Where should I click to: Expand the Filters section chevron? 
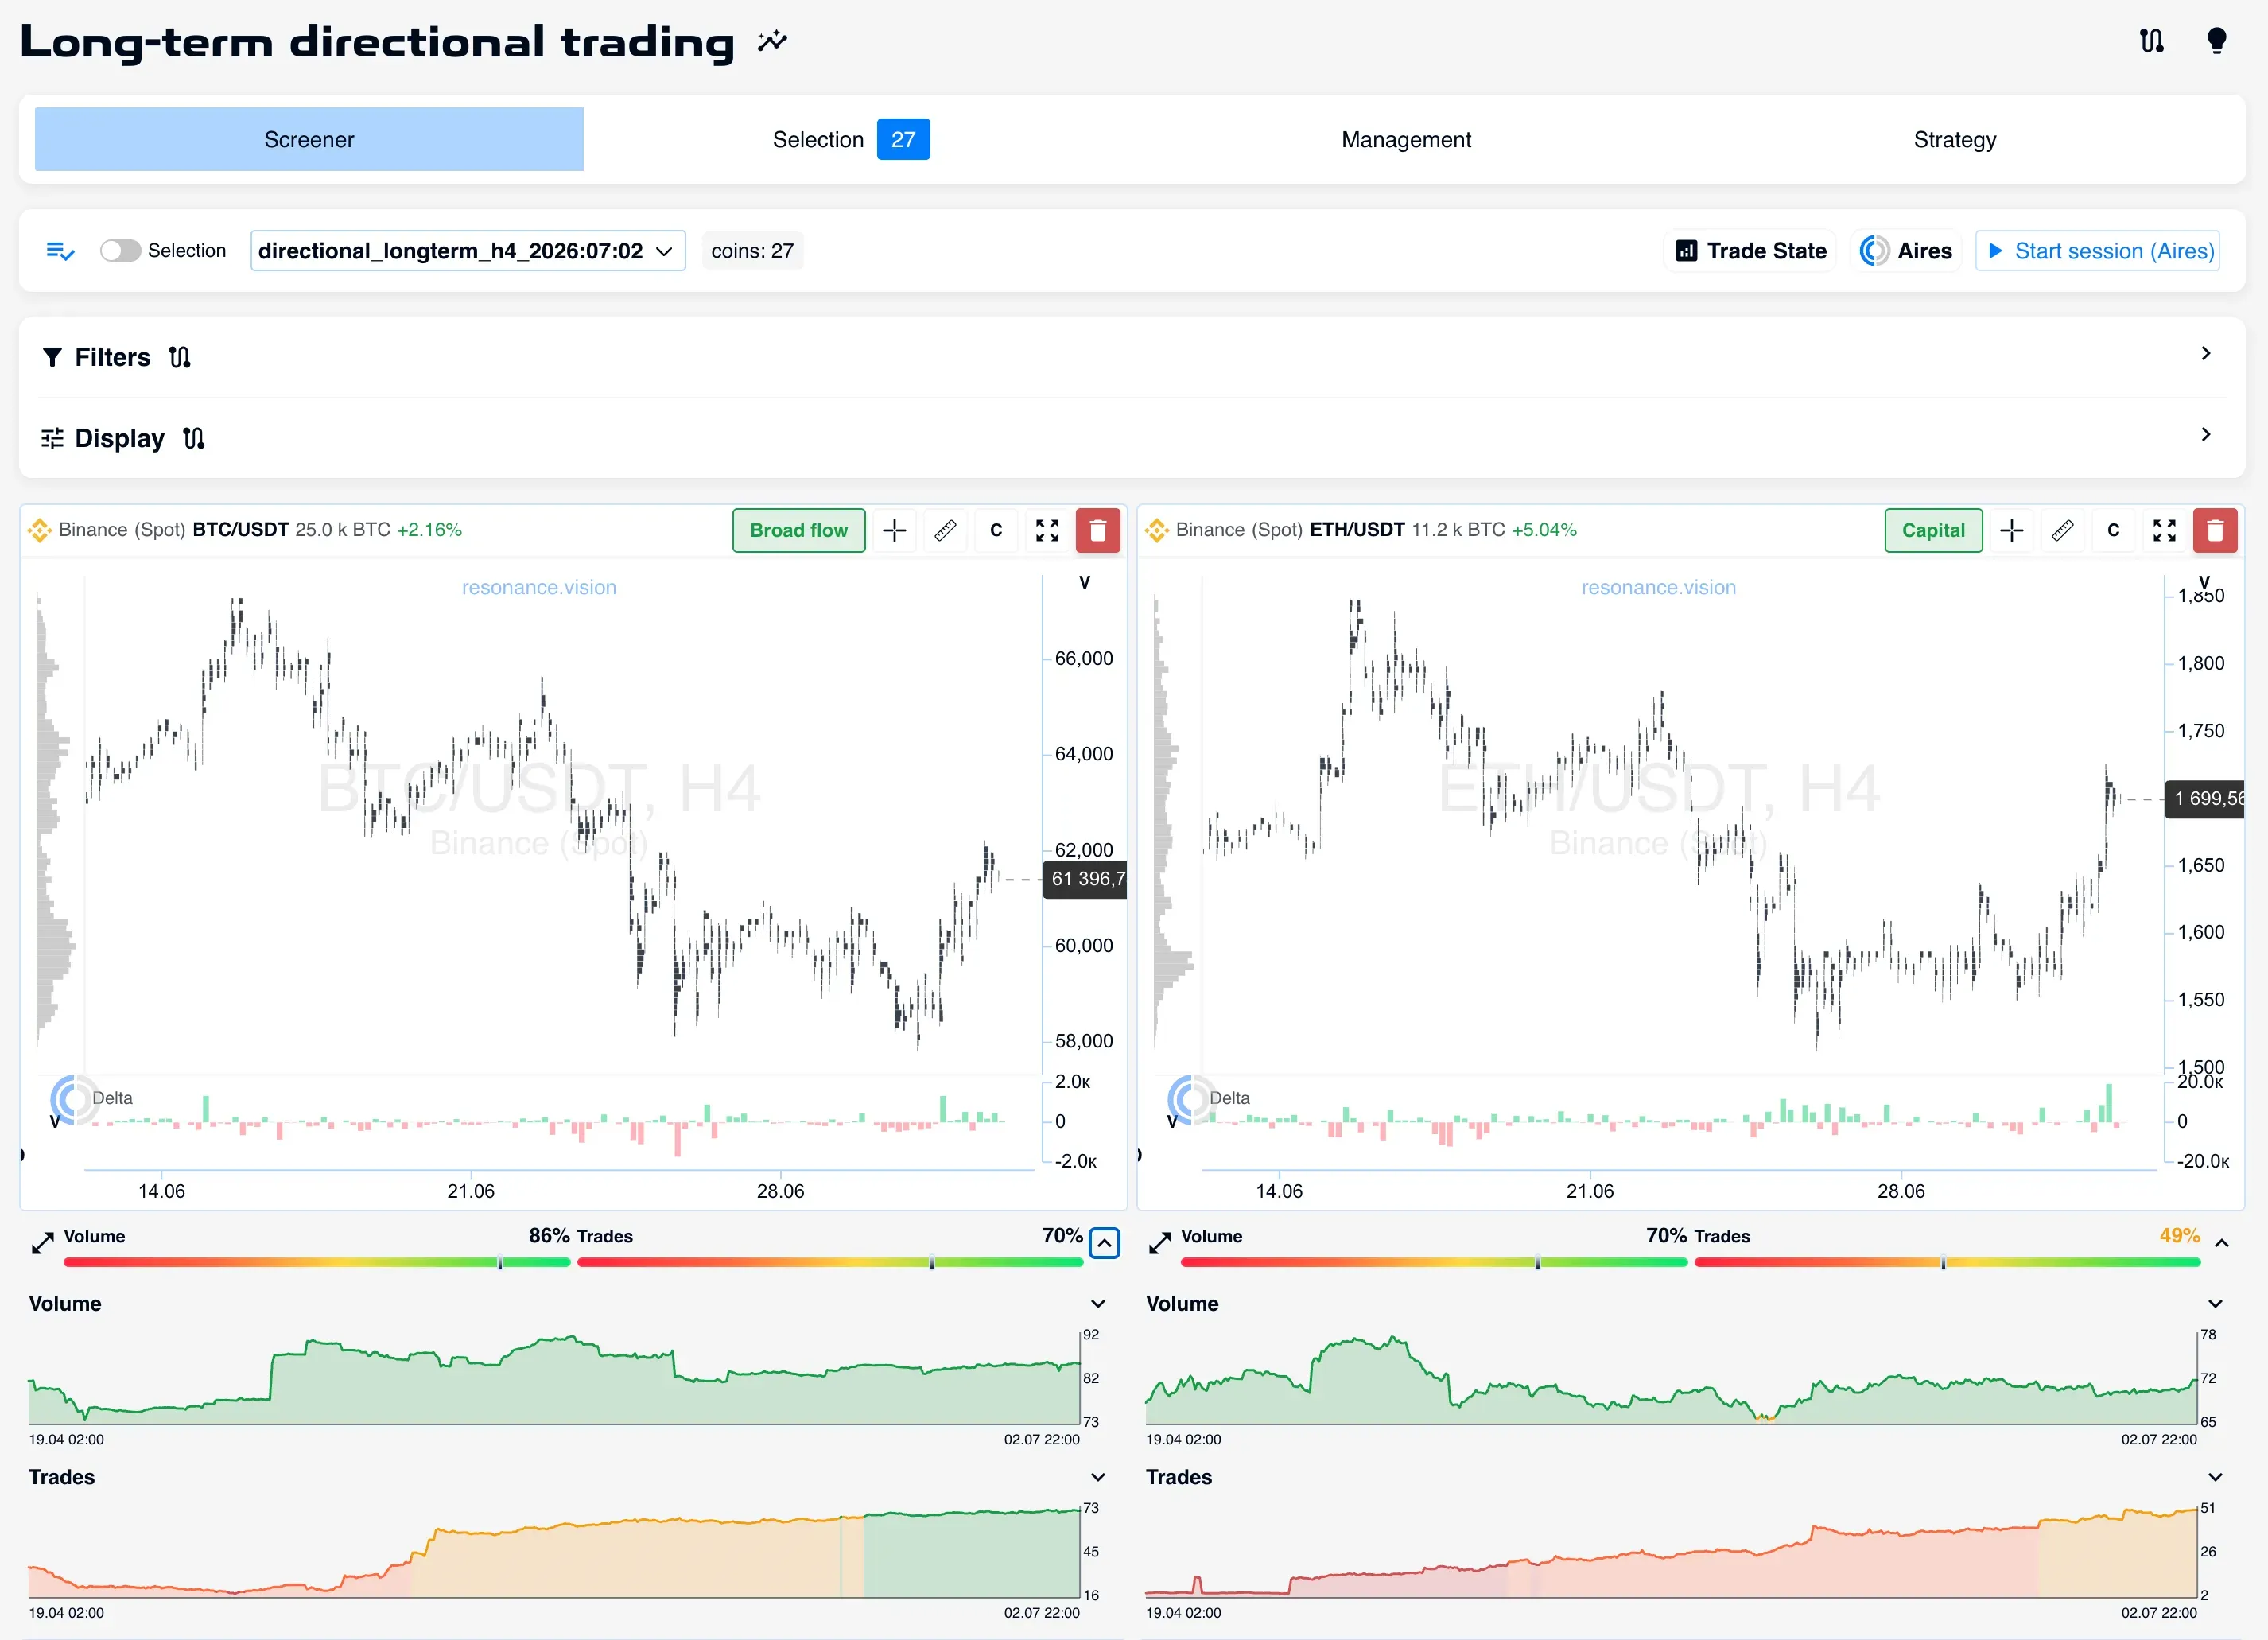click(x=2206, y=353)
